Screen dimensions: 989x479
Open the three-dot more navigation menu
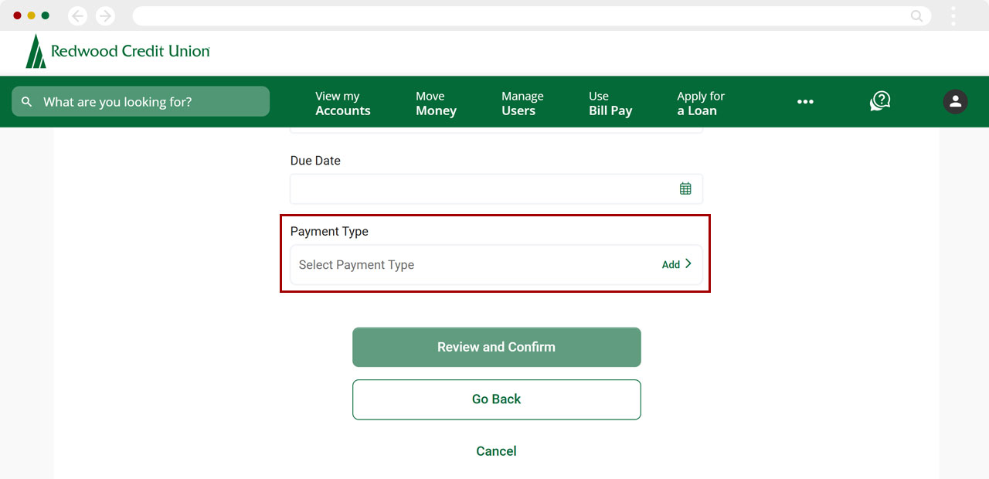(x=805, y=101)
